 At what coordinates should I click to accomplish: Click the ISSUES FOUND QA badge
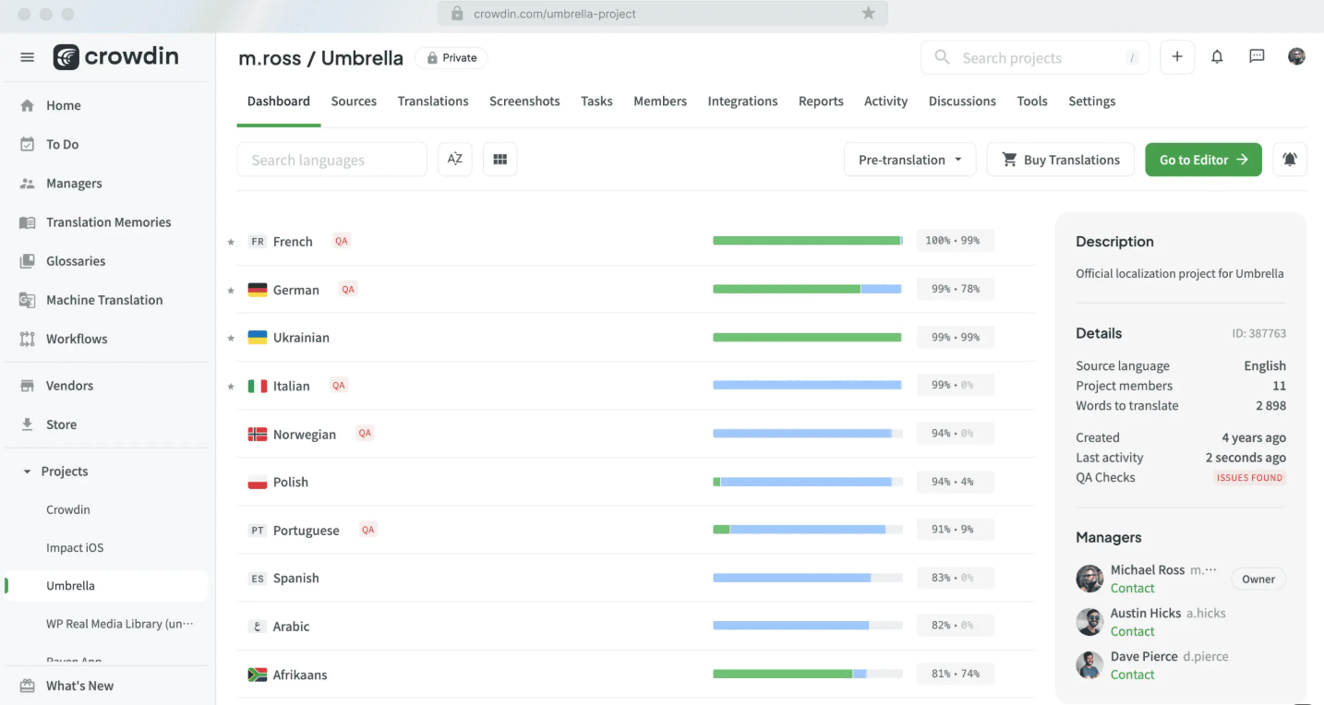click(x=1249, y=477)
